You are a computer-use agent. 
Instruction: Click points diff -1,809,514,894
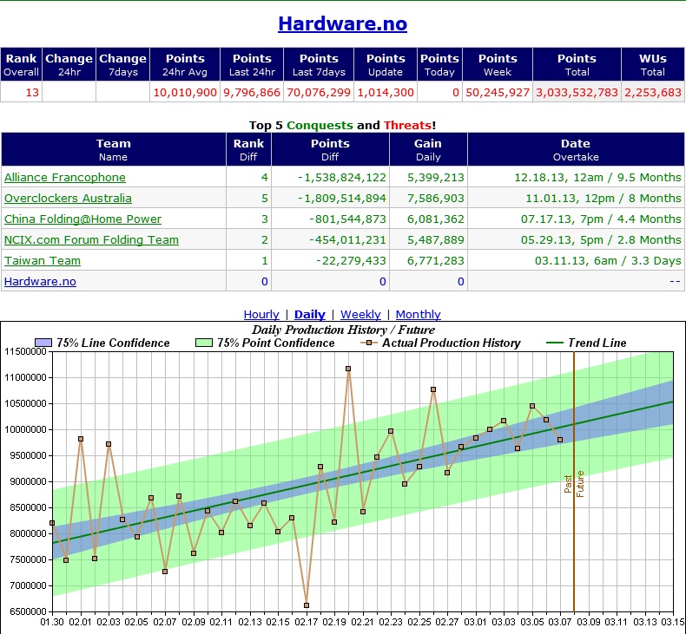pyautogui.click(x=341, y=198)
